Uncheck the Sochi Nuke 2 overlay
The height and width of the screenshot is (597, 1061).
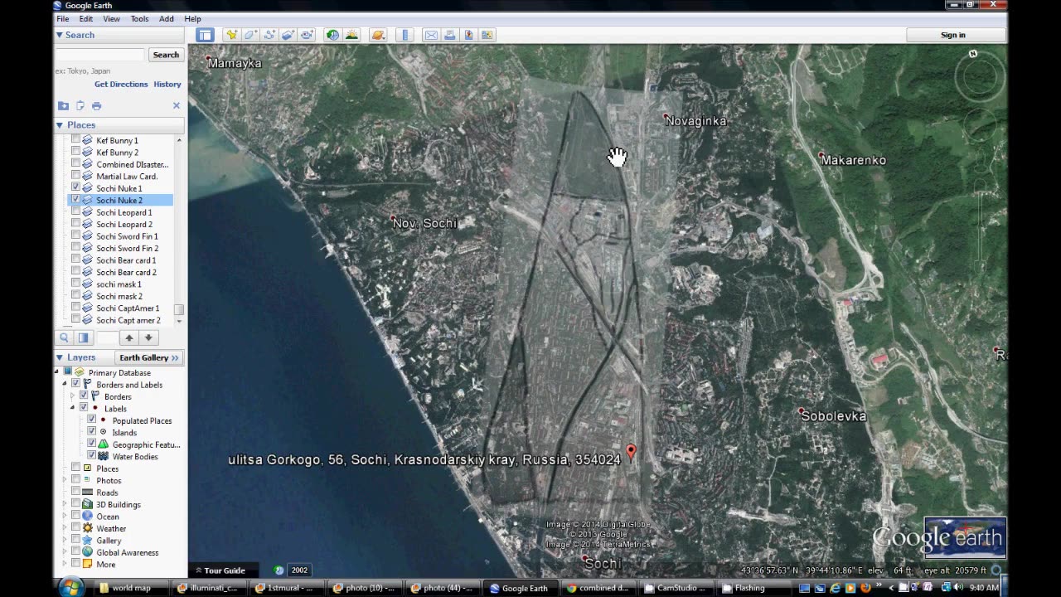click(75, 200)
